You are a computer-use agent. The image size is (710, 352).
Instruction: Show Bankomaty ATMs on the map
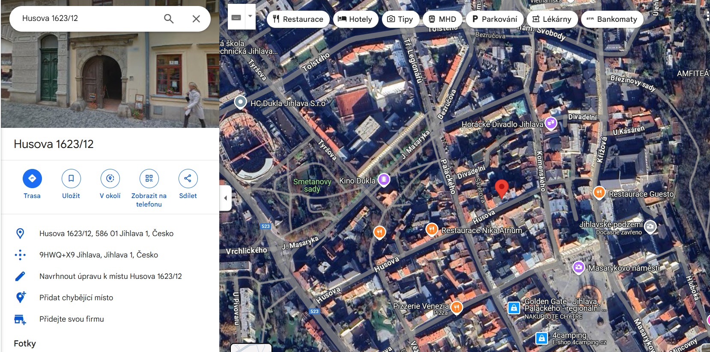[612, 19]
